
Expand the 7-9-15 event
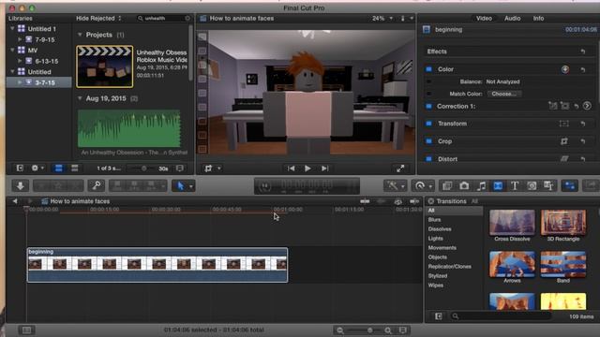(20, 39)
